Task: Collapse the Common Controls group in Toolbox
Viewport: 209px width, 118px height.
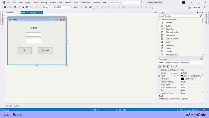Action: 160,20
